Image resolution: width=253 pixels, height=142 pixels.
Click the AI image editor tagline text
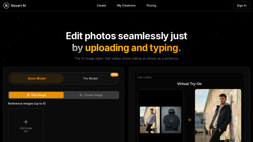(126, 58)
